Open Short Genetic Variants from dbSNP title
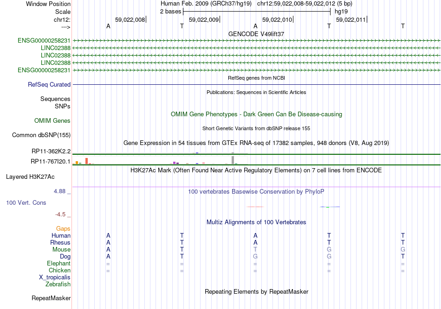441x309 pixels. [x=256, y=128]
